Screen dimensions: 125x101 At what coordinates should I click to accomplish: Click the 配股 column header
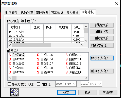click(x=50, y=27)
